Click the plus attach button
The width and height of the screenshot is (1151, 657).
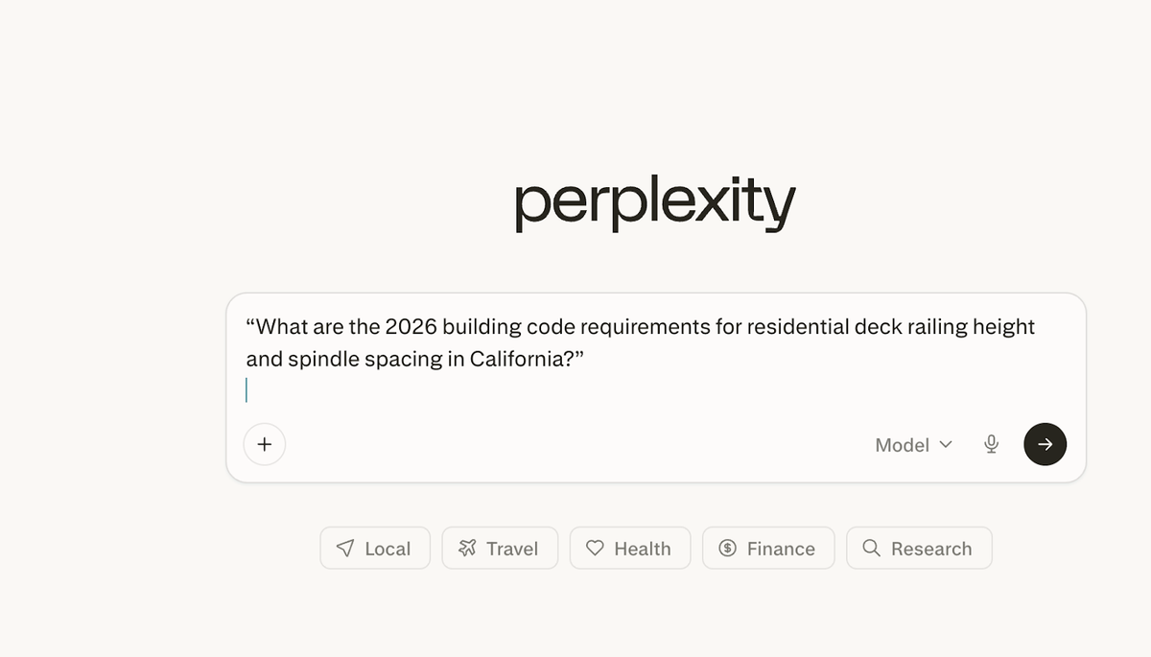coord(265,444)
